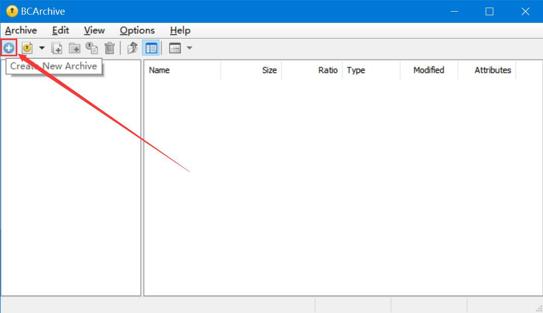Sort by the Type column header
The width and height of the screenshot is (543, 313).
(371, 70)
